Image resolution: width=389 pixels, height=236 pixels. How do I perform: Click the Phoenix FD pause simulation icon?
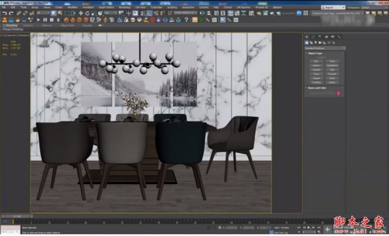(45, 19)
